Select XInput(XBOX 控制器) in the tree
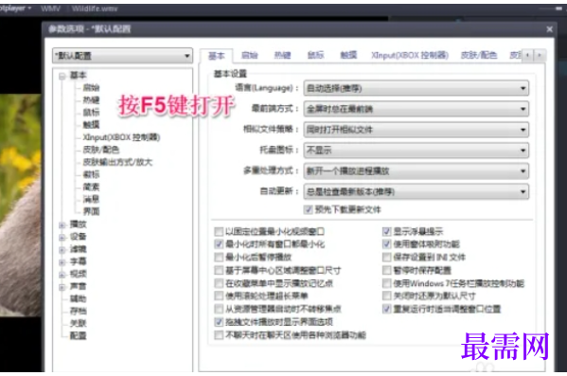Viewport: 567px width, 376px height. point(121,137)
